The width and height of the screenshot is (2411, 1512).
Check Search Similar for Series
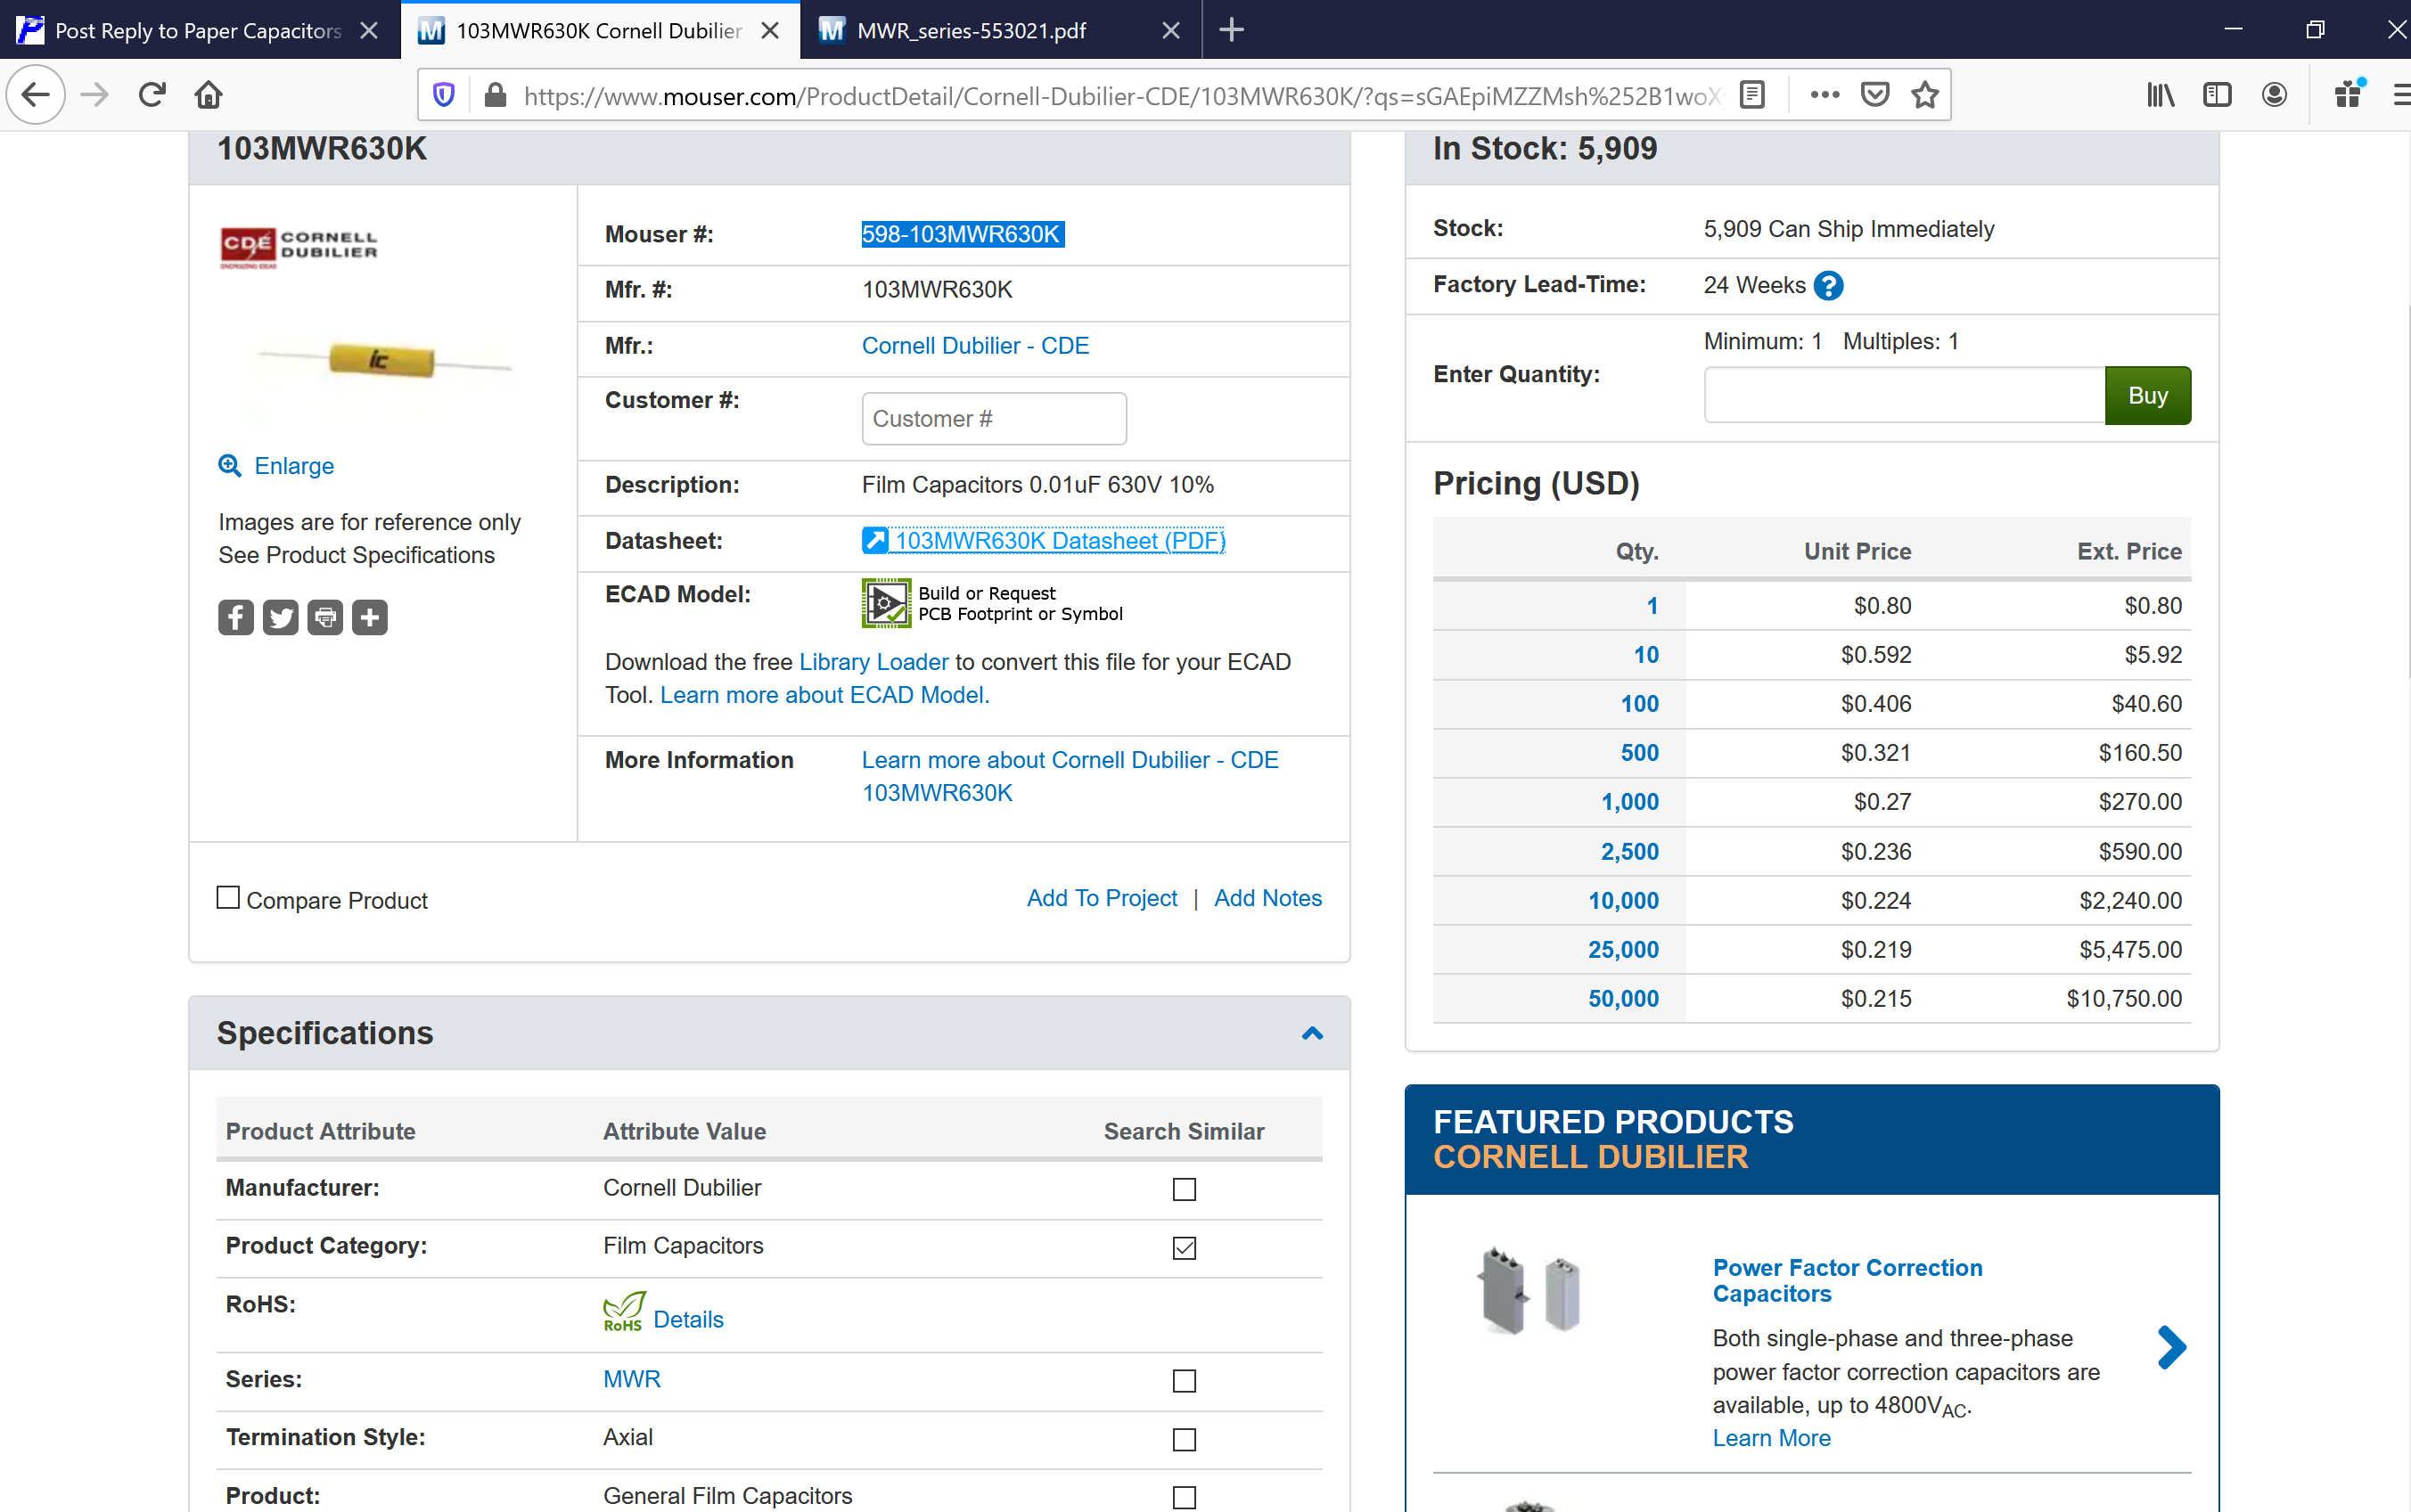click(1185, 1381)
